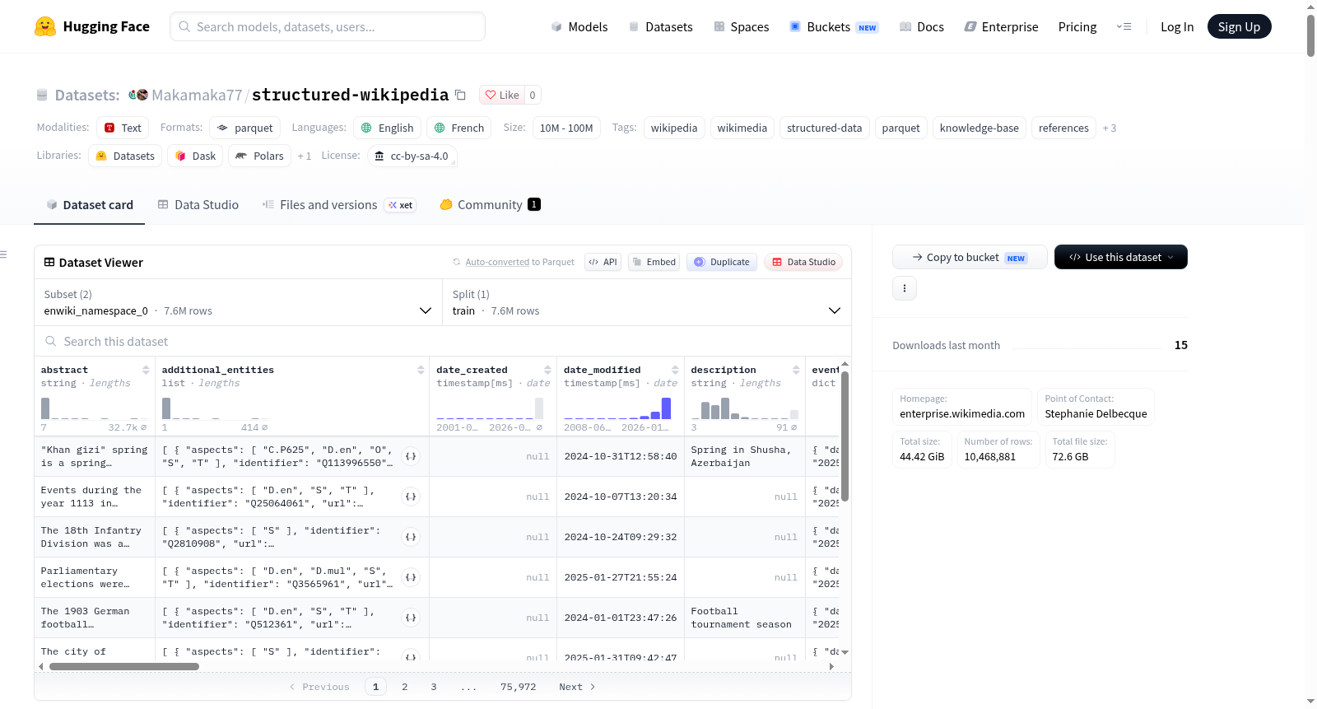Focus the Search this dataset field
The width and height of the screenshot is (1317, 709).
pos(443,342)
